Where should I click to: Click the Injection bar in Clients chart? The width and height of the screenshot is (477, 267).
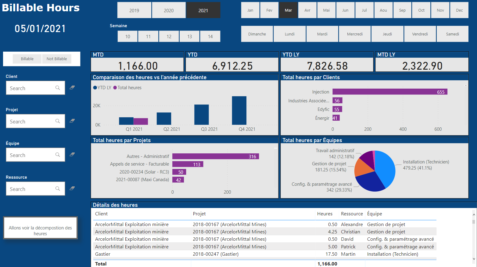click(x=389, y=92)
